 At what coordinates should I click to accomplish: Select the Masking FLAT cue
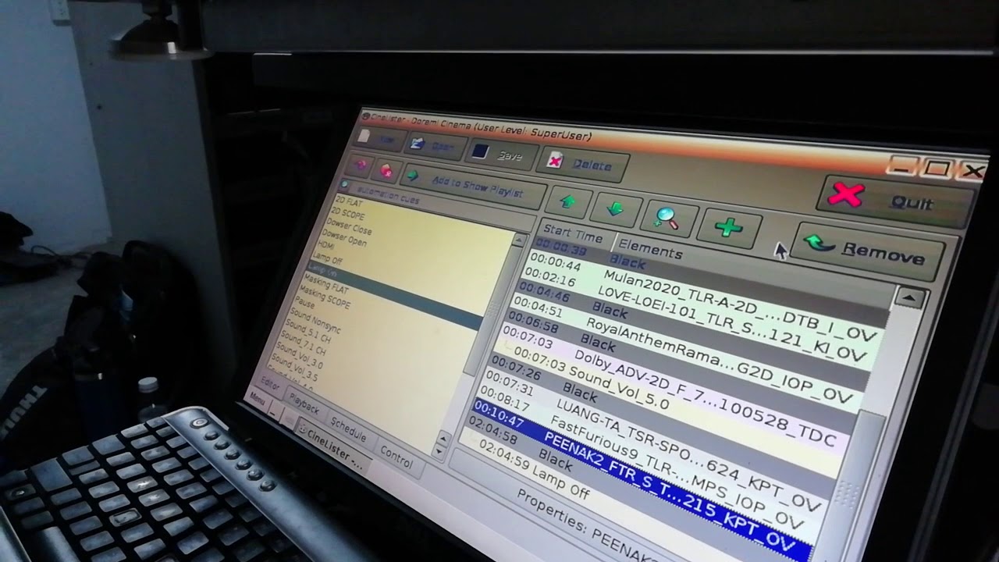tap(327, 283)
